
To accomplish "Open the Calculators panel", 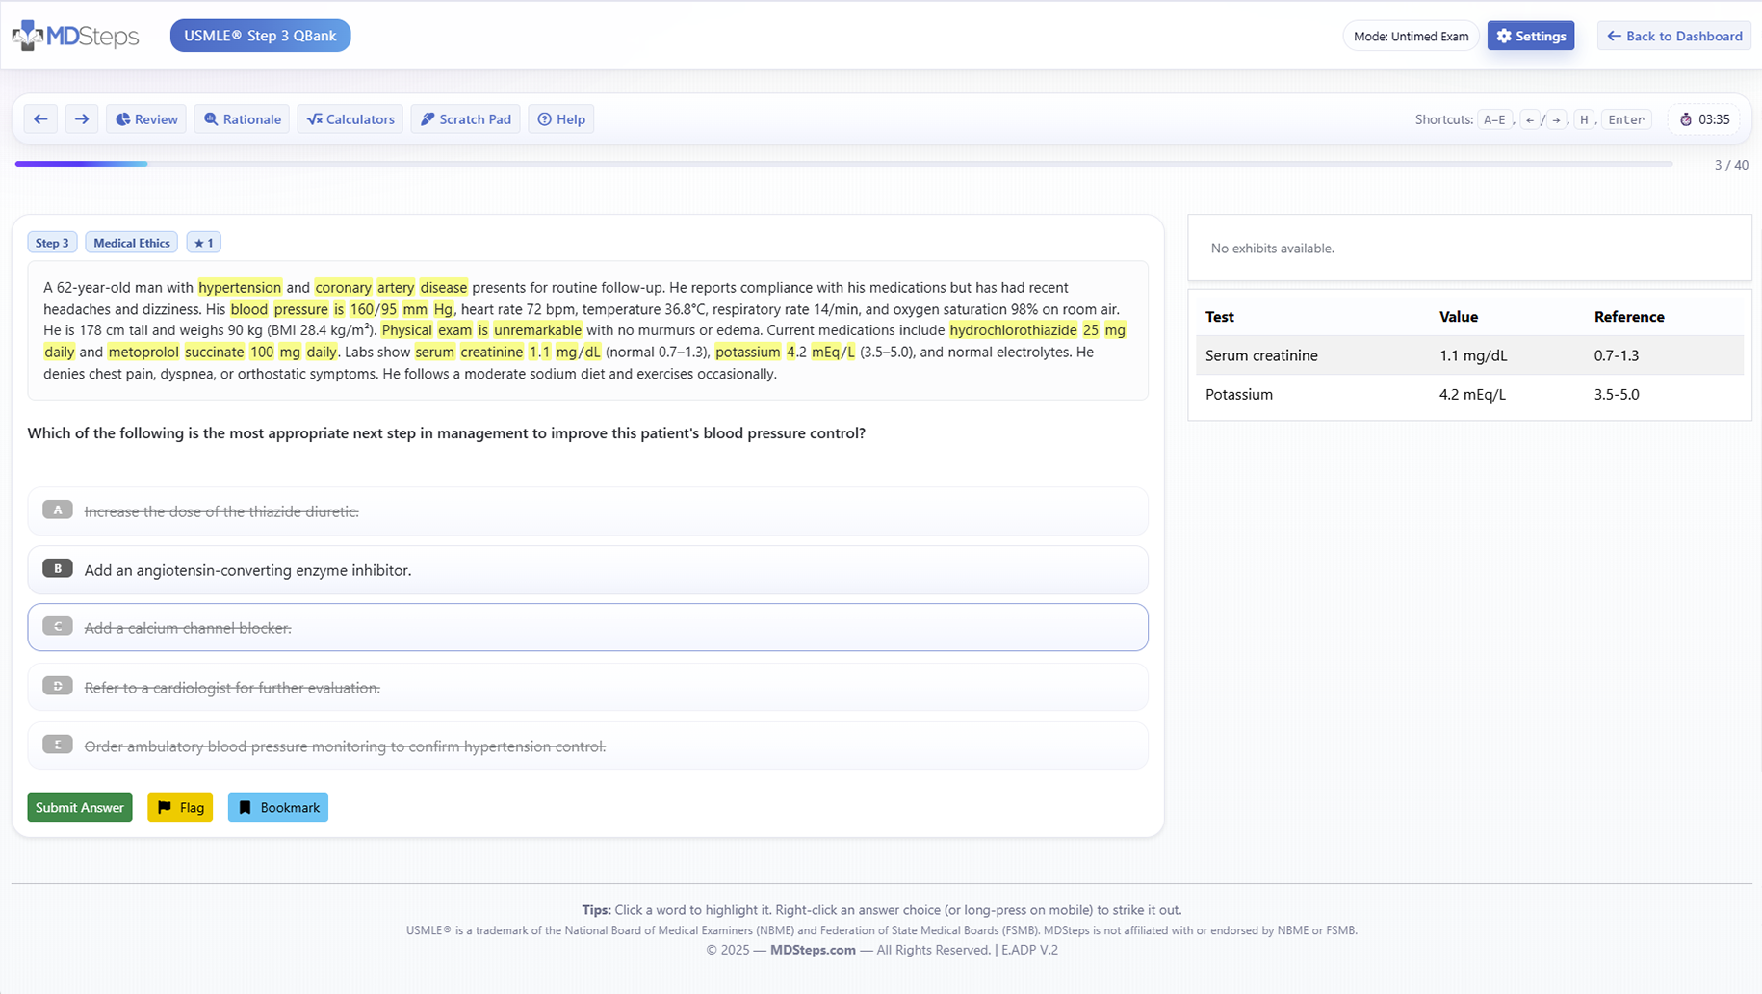I will pos(350,118).
